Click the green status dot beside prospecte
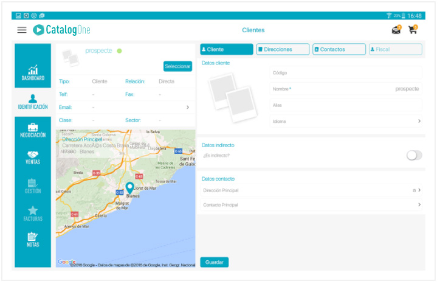 point(120,51)
